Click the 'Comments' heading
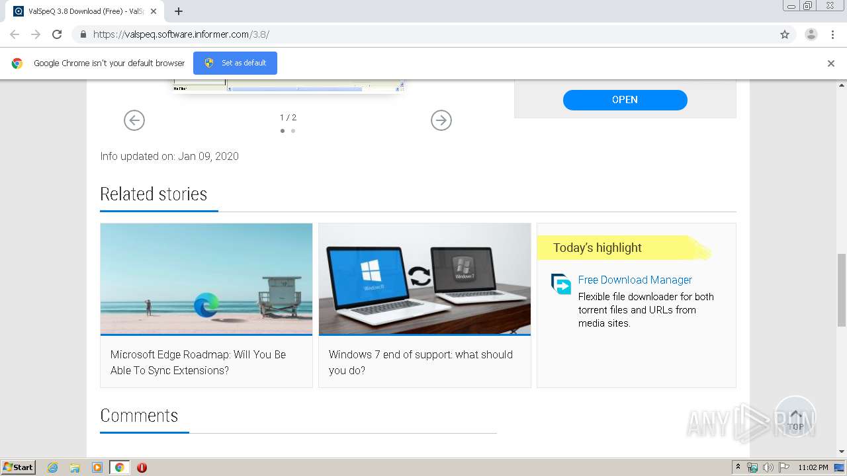Screen dimensions: 847x476 coord(139,415)
